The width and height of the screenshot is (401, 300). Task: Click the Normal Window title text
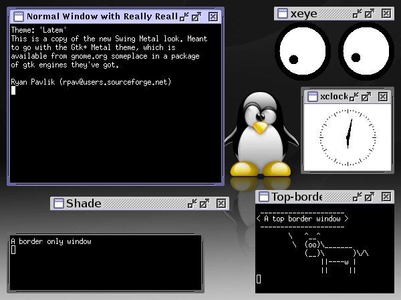click(102, 17)
